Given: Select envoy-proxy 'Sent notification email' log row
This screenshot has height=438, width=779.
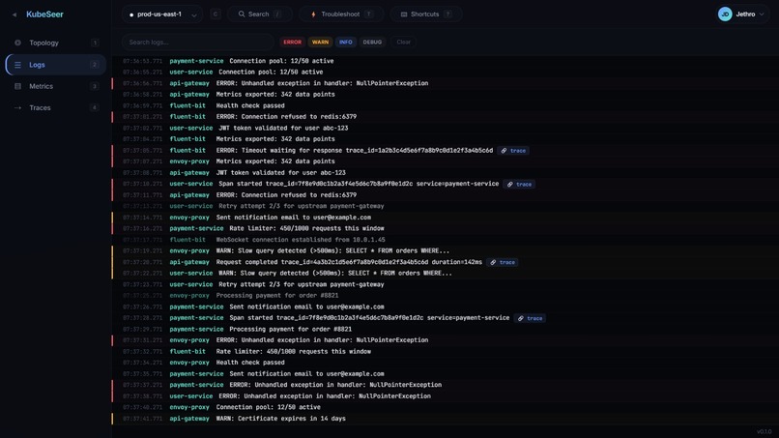Looking at the screenshot, I should tap(446, 218).
